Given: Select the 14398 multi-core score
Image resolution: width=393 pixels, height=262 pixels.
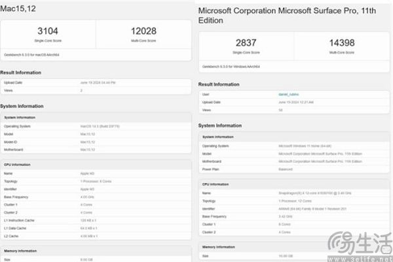Looking at the screenshot, I should (342, 43).
